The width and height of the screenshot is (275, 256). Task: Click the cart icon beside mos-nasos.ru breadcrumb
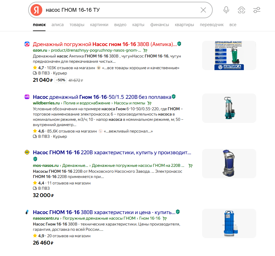(190, 166)
